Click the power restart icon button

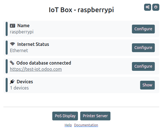coord(156,7)
